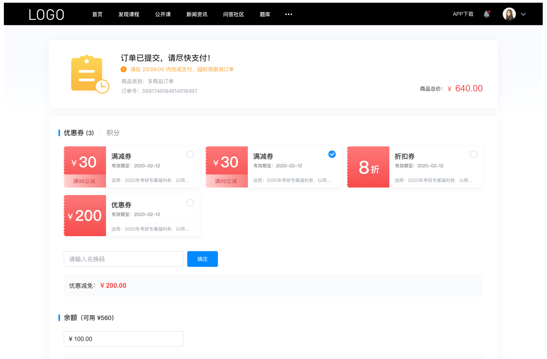Navigate to 发现课程 in the navbar
The height and width of the screenshot is (359, 547).
129,14
